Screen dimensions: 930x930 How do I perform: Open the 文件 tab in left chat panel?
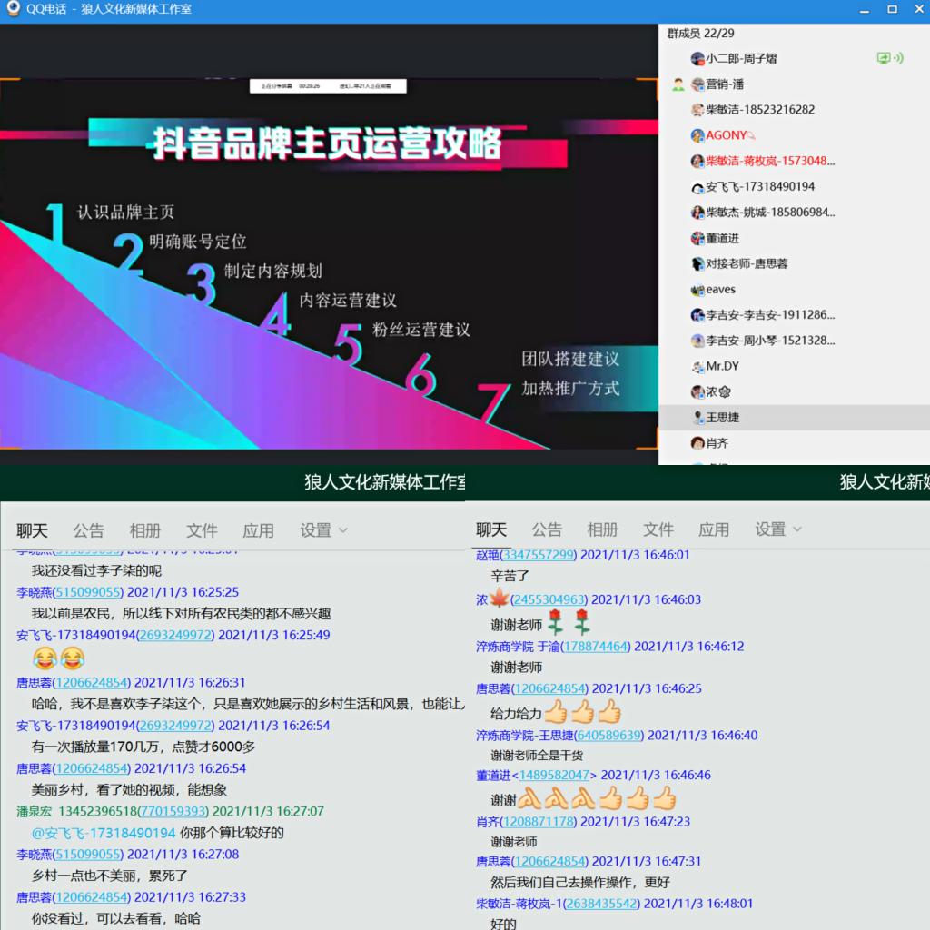(x=202, y=530)
